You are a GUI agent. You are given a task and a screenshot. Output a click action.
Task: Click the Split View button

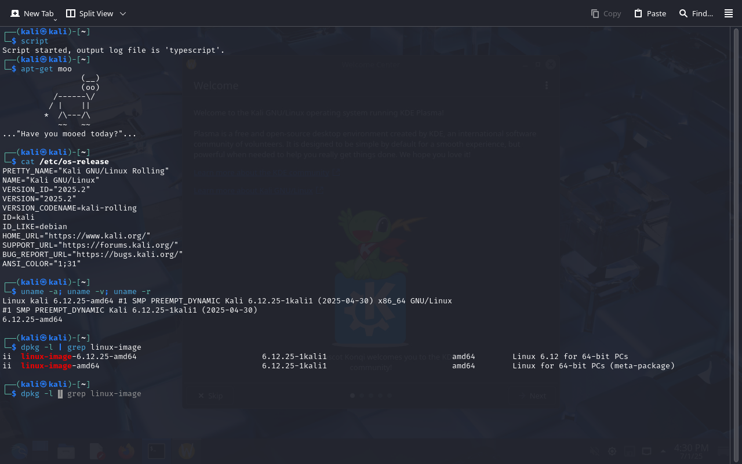pyautogui.click(x=89, y=13)
